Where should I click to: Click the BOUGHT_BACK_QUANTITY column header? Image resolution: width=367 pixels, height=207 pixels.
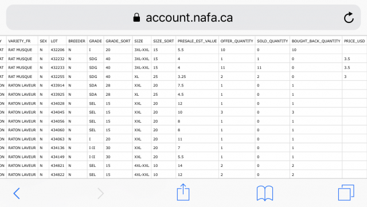pos(316,41)
